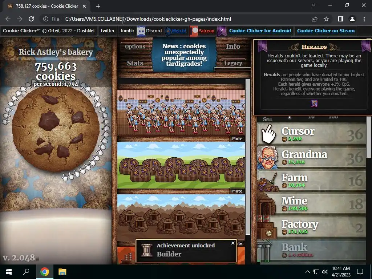The height and width of the screenshot is (279, 372).
Task: Open File Explorer from taskbar
Action: tap(62, 272)
